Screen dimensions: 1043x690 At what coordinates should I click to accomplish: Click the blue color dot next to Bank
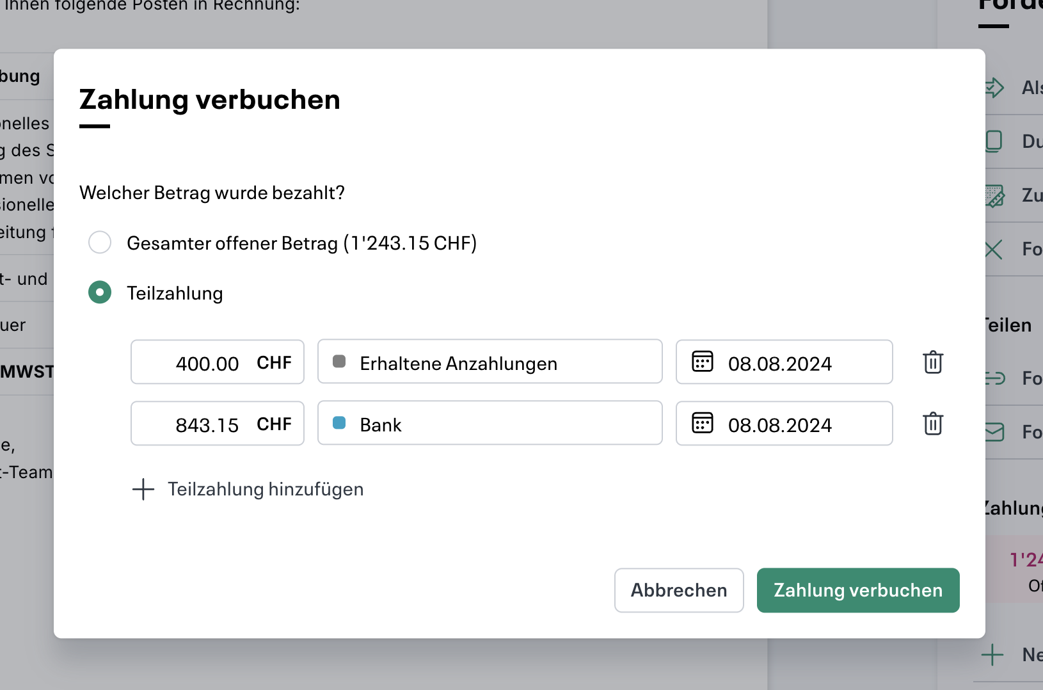[340, 423]
